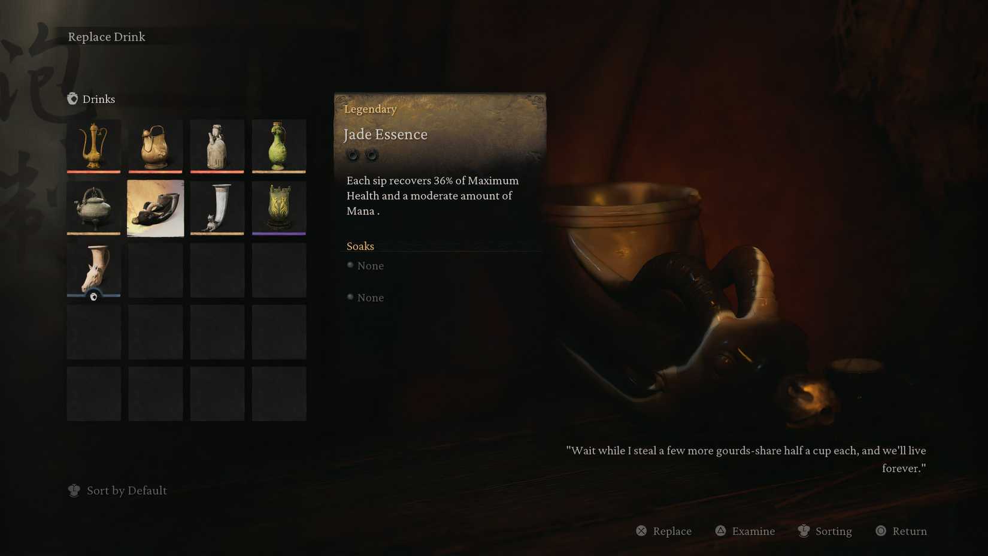This screenshot has width=988, height=556.
Task: Pick the green jade vase icon
Action: pos(278,146)
